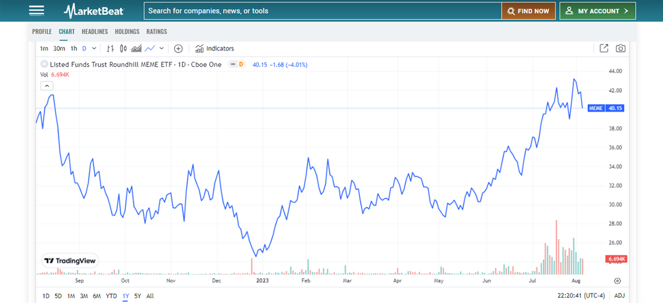Select the bar chart style icon

click(110, 49)
